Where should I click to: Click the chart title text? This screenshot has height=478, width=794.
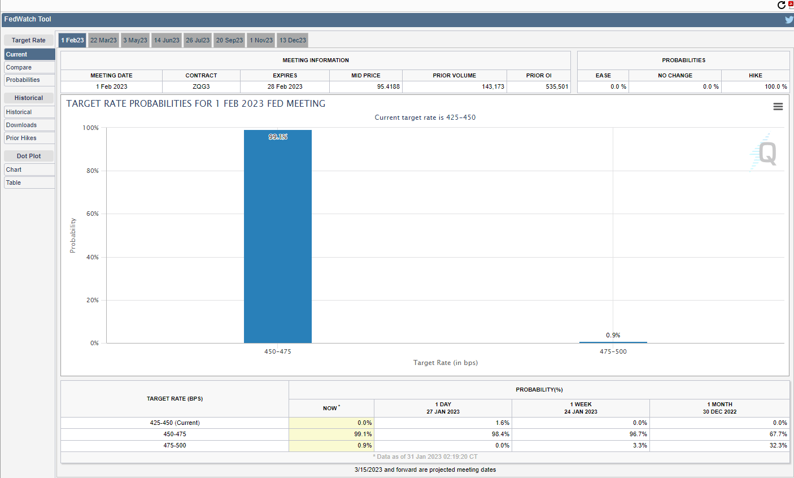(x=196, y=103)
